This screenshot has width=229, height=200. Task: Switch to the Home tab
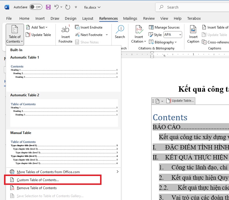point(24,18)
